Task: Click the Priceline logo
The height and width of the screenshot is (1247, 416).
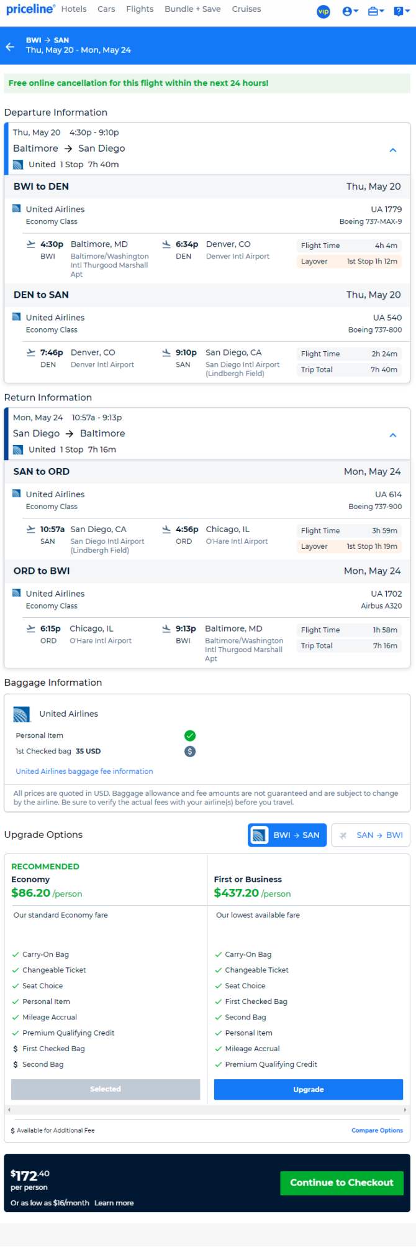Action: [30, 9]
